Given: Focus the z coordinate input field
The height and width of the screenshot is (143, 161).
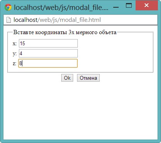Looking at the screenshot, I should pyautogui.click(x=48, y=63).
